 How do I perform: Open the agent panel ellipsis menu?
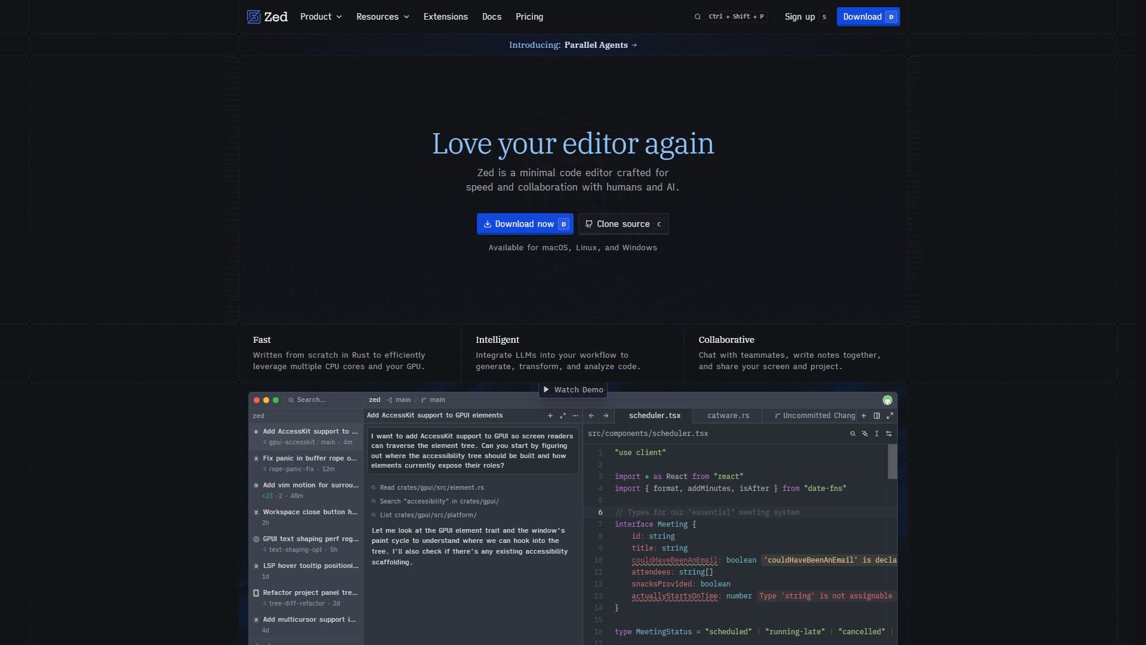click(x=575, y=416)
